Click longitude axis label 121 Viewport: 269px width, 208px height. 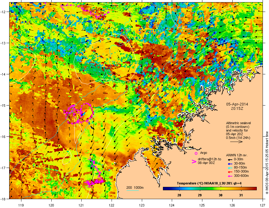pyautogui.click(x=81, y=205)
